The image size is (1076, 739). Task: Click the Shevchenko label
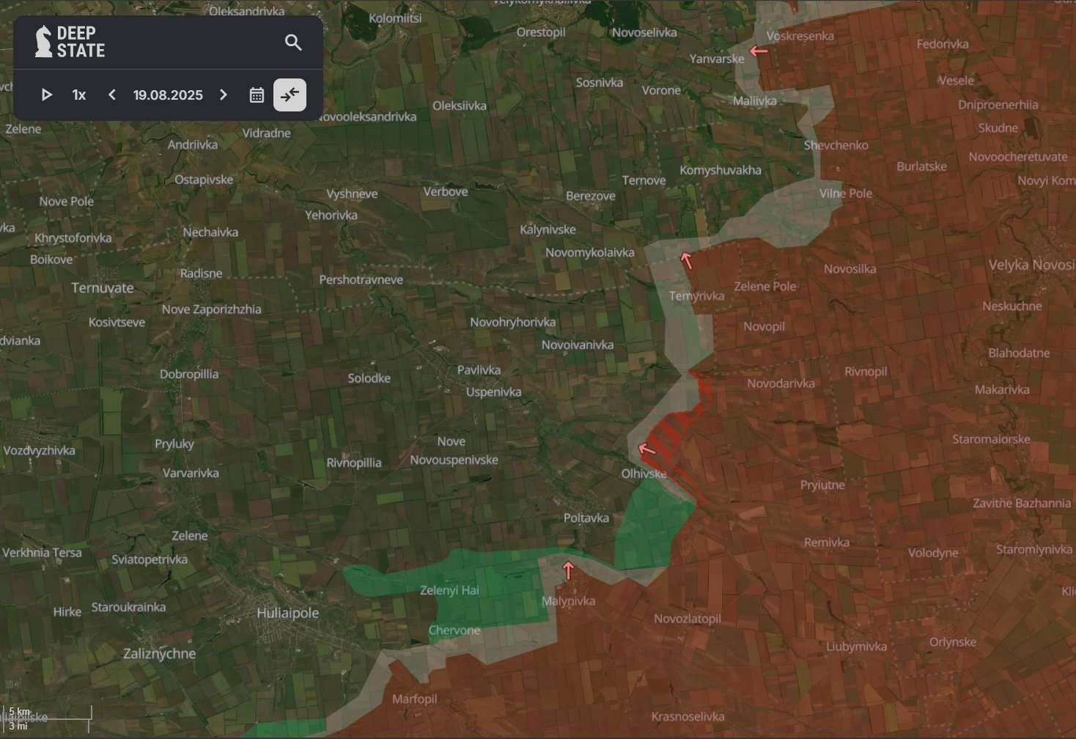coord(836,145)
